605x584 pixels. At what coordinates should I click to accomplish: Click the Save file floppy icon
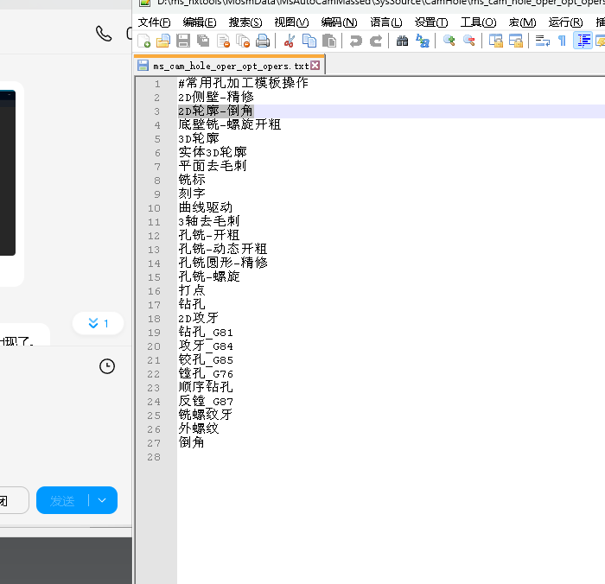pyautogui.click(x=183, y=41)
